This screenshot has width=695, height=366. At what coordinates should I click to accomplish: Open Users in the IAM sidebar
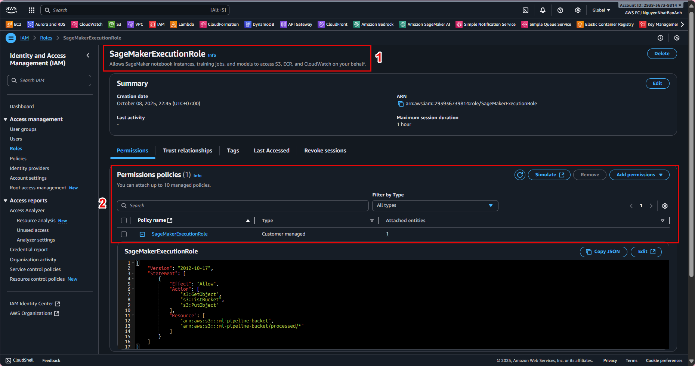[x=16, y=139]
